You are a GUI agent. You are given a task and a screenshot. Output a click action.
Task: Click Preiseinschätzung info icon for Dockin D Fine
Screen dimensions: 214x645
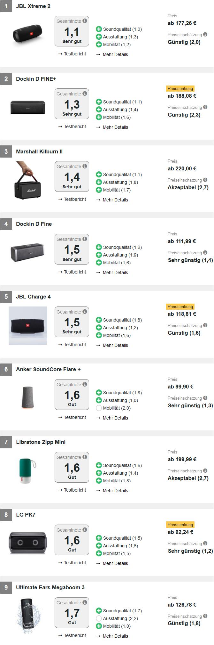click(205, 252)
